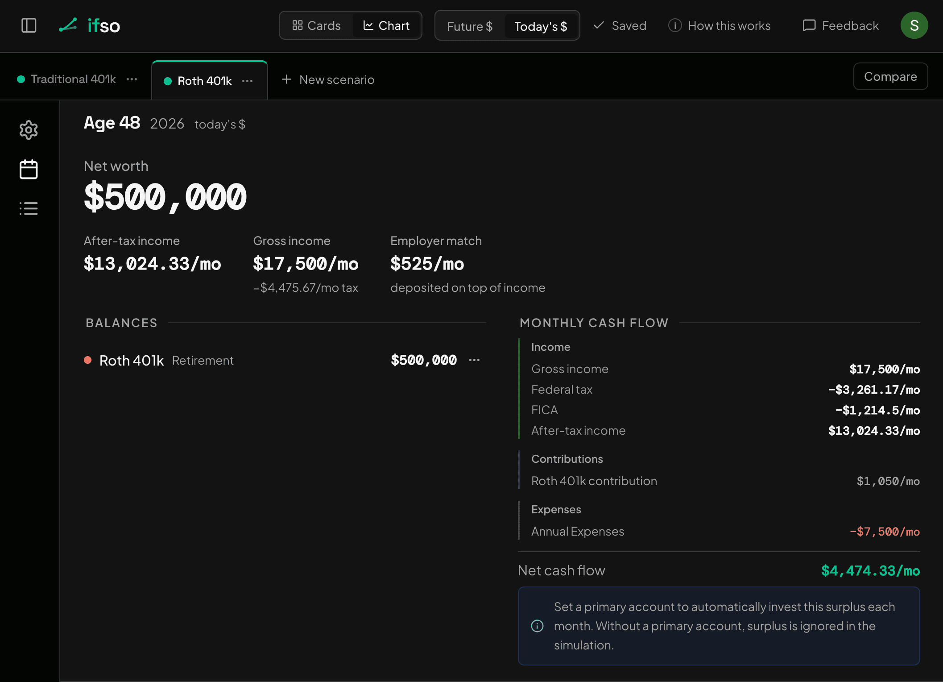Image resolution: width=943 pixels, height=682 pixels.
Task: Click the Feedback speech bubble icon
Action: [809, 25]
